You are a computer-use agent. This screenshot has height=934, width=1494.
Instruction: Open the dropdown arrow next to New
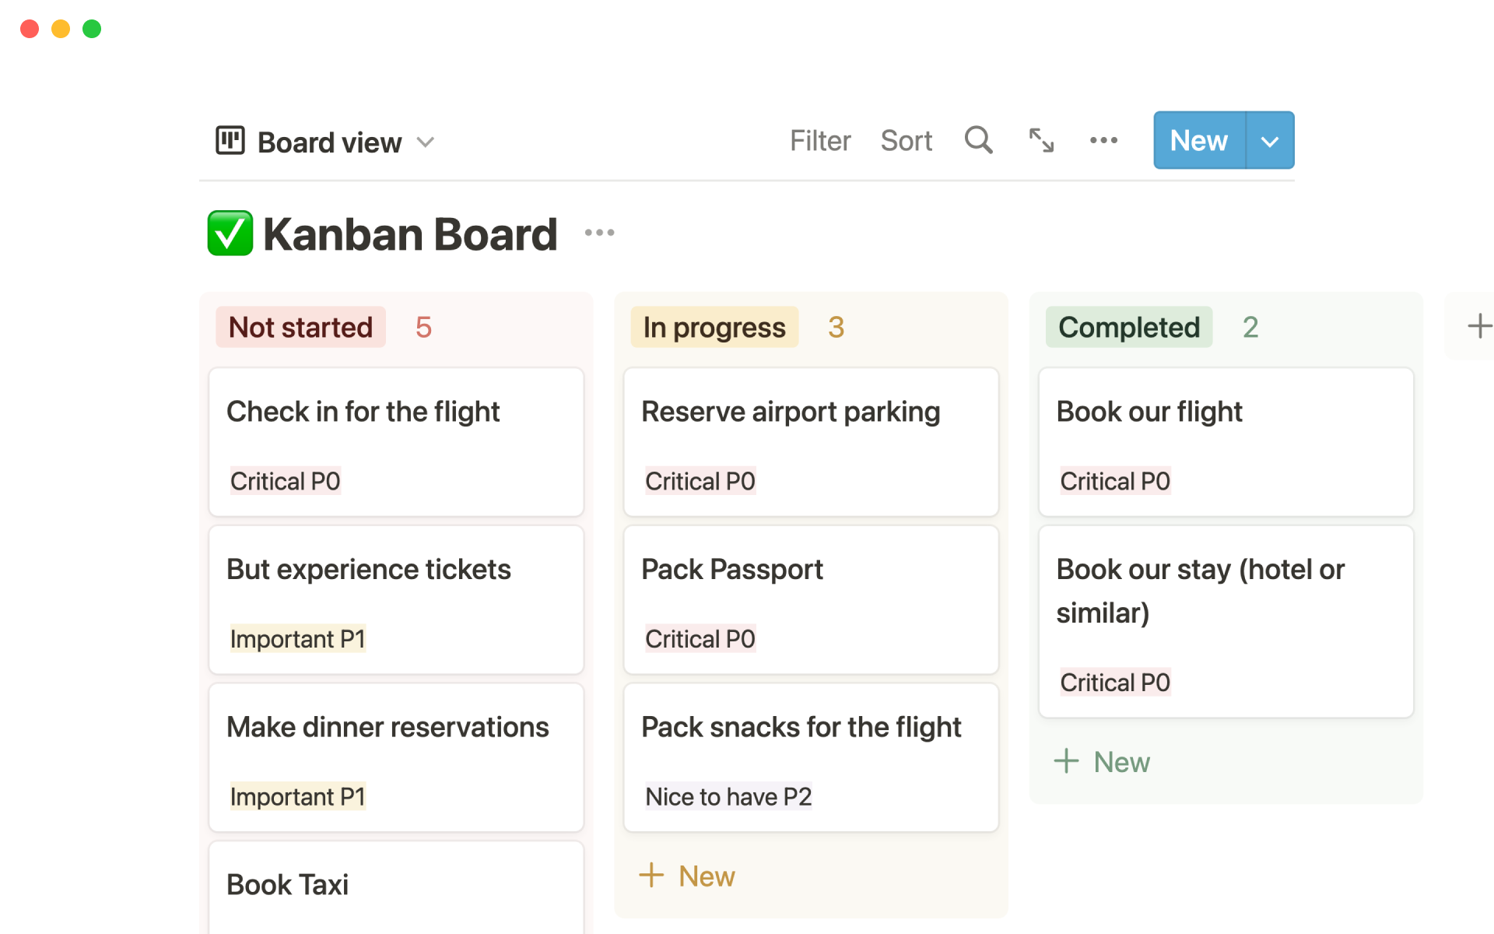pyautogui.click(x=1270, y=141)
